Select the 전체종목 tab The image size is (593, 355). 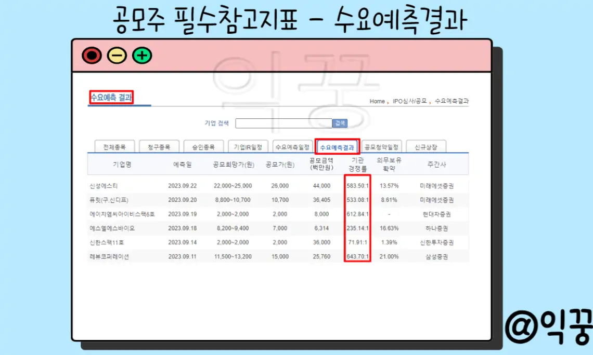pyautogui.click(x=114, y=146)
